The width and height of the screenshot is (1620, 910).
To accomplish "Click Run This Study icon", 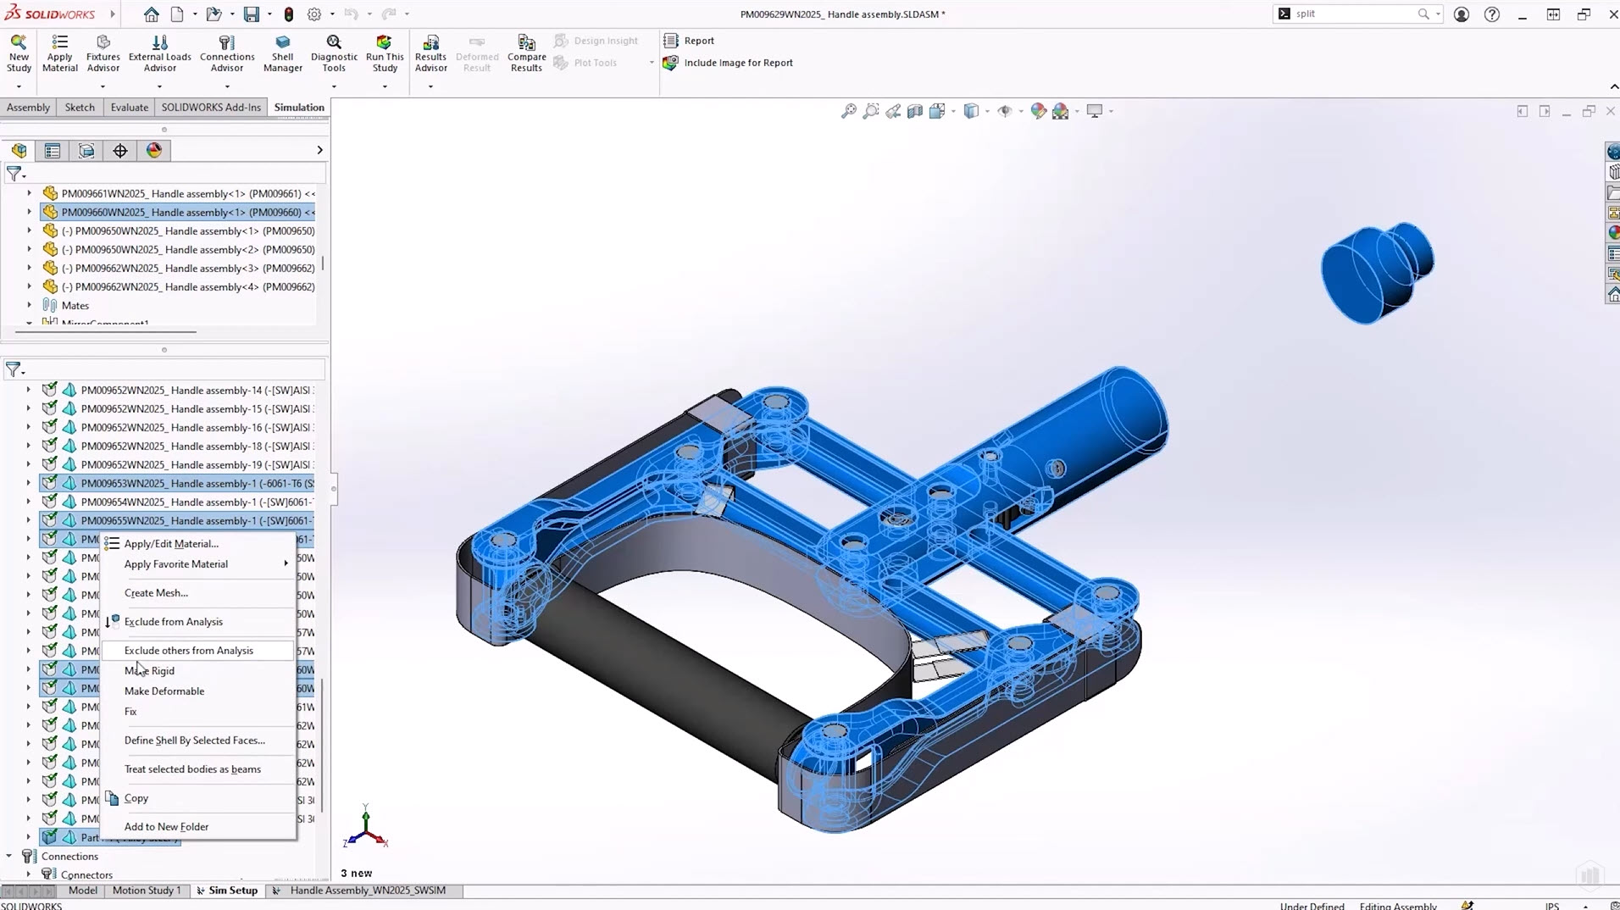I will coord(385,53).
